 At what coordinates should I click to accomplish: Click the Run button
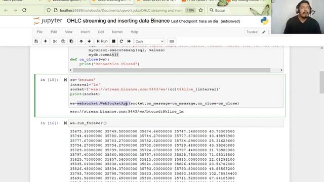pos(102,41)
